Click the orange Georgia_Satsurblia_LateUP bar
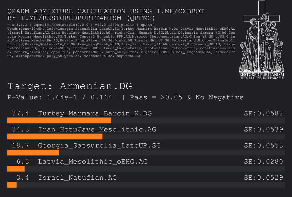Screen dimensions: 292x197 point(33,153)
